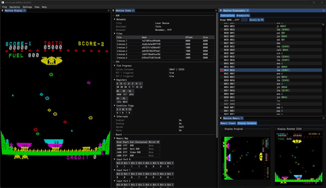Select the Machine State tab label

123,11
